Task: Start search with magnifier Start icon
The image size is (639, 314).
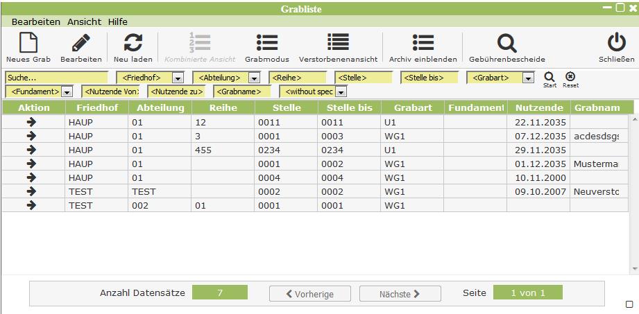Action: [x=549, y=77]
